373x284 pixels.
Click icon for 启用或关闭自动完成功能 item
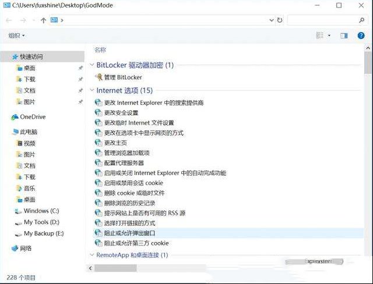coord(98,173)
